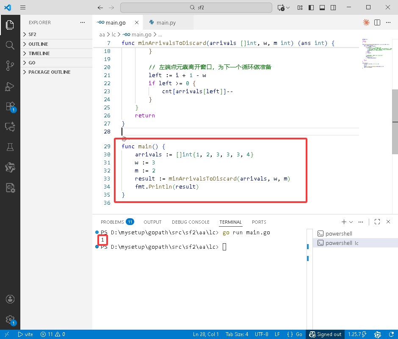Go forward with the right arrow
Screen dimensions: 398x339
pos(111,8)
